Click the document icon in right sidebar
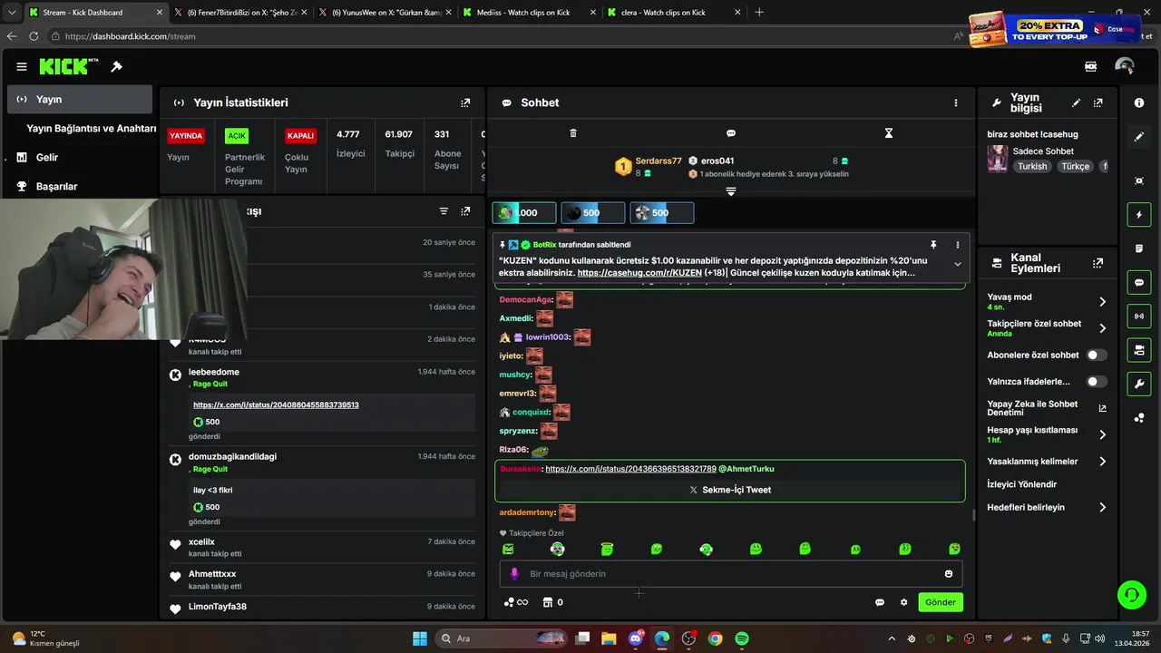 1139,249
